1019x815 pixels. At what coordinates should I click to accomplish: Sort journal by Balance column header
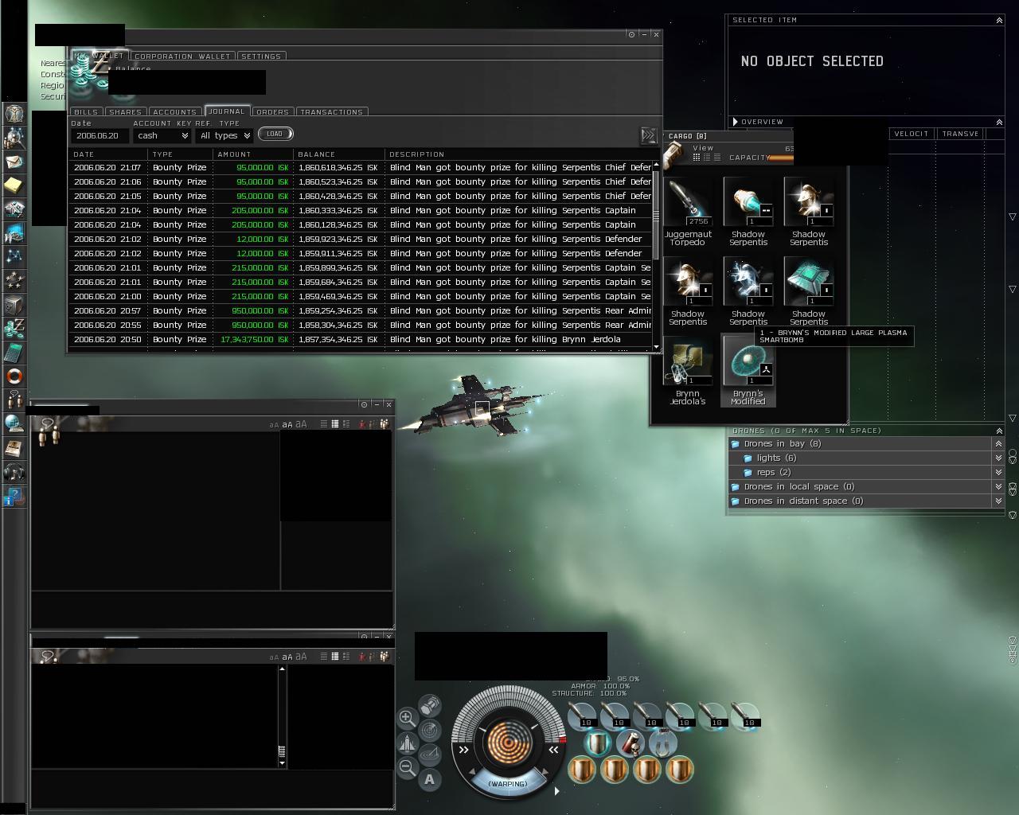pyautogui.click(x=338, y=154)
